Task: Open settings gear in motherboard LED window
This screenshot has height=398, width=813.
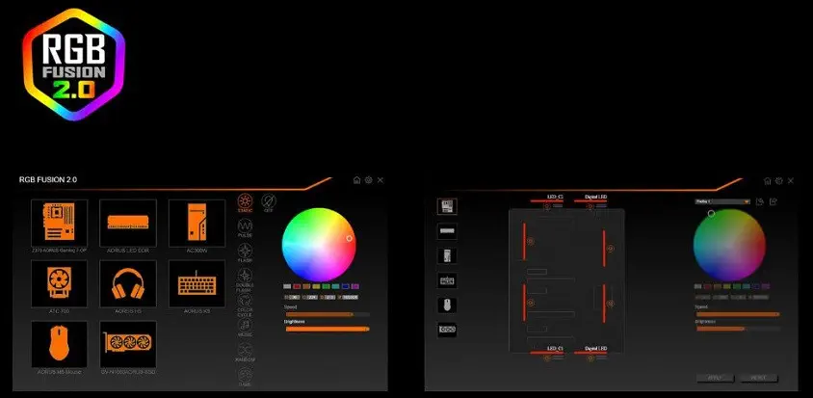Action: point(778,180)
